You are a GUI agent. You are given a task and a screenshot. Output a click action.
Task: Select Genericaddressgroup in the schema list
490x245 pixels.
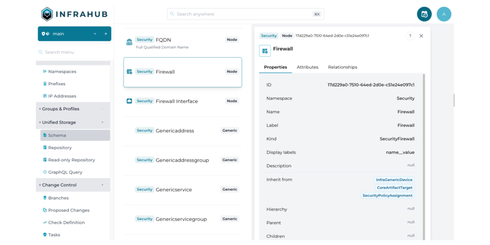182,160
